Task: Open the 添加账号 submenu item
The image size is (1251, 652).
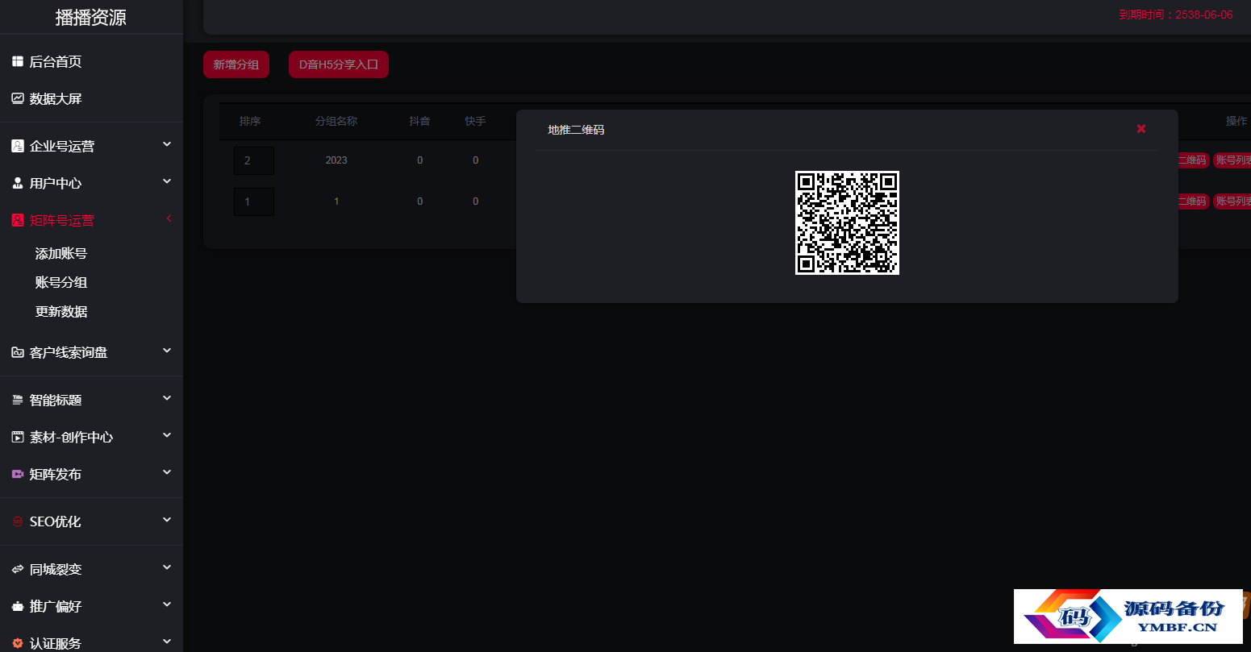Action: point(61,253)
